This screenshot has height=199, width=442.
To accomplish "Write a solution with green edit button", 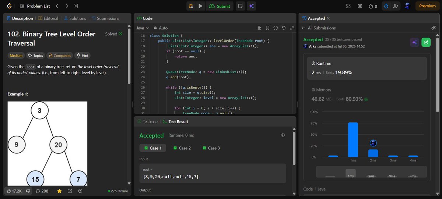I will coord(426,42).
